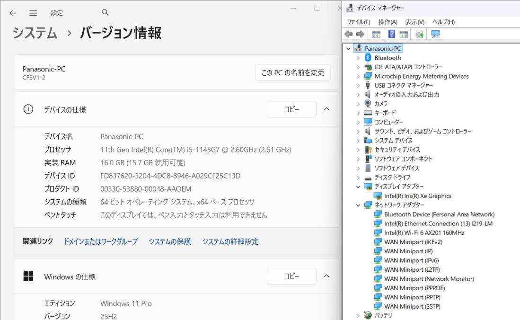Click the Show/Hide console tree icon

(376, 34)
